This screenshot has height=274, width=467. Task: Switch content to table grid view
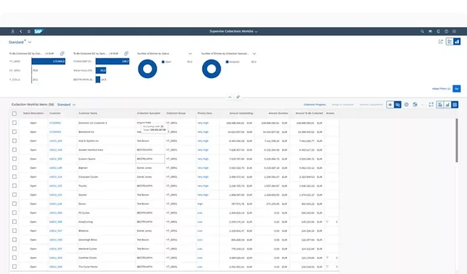[x=455, y=105]
